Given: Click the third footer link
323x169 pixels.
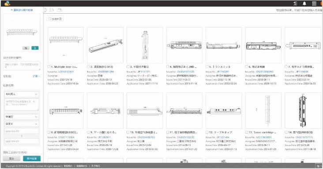Looking at the screenshot, I should coord(96,166).
